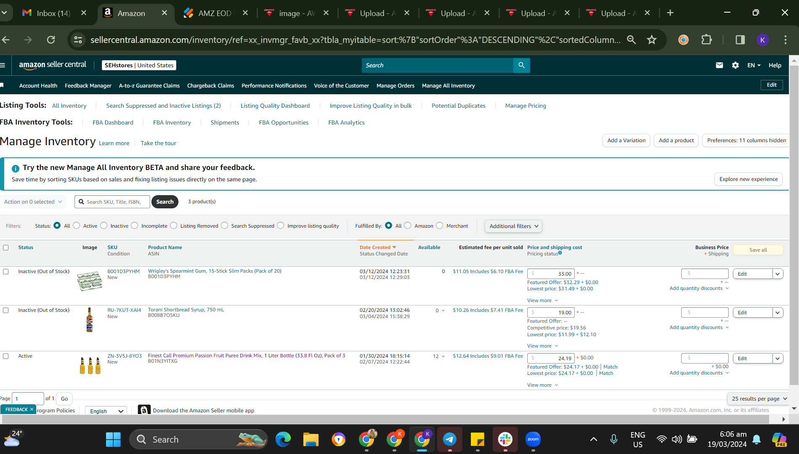Viewport: 799px width, 454px height.
Task: Expand Add quantity discounts for Finest Call row
Action: point(699,373)
